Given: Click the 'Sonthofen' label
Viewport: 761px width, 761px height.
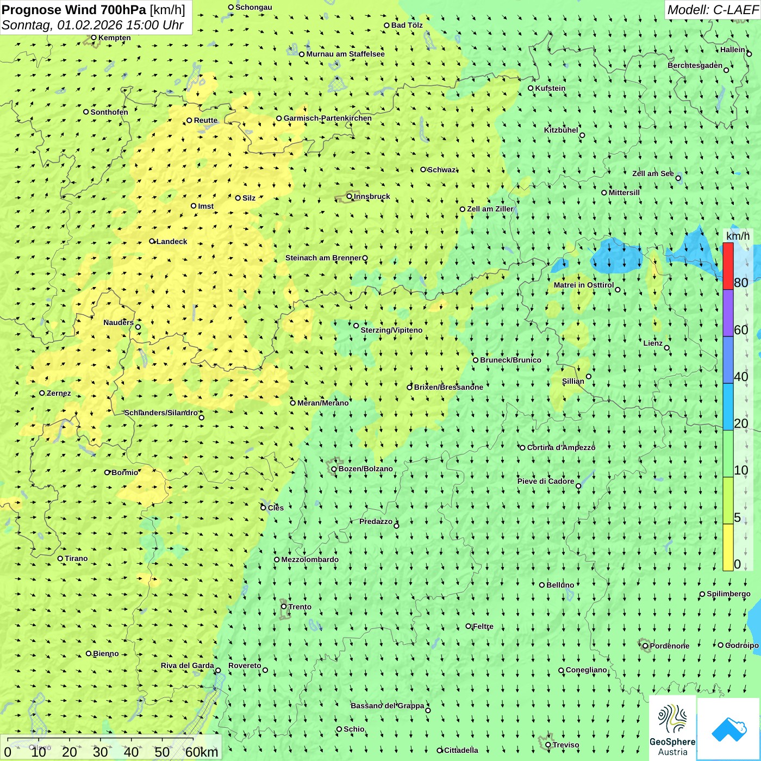Looking at the screenshot, I should (109, 112).
